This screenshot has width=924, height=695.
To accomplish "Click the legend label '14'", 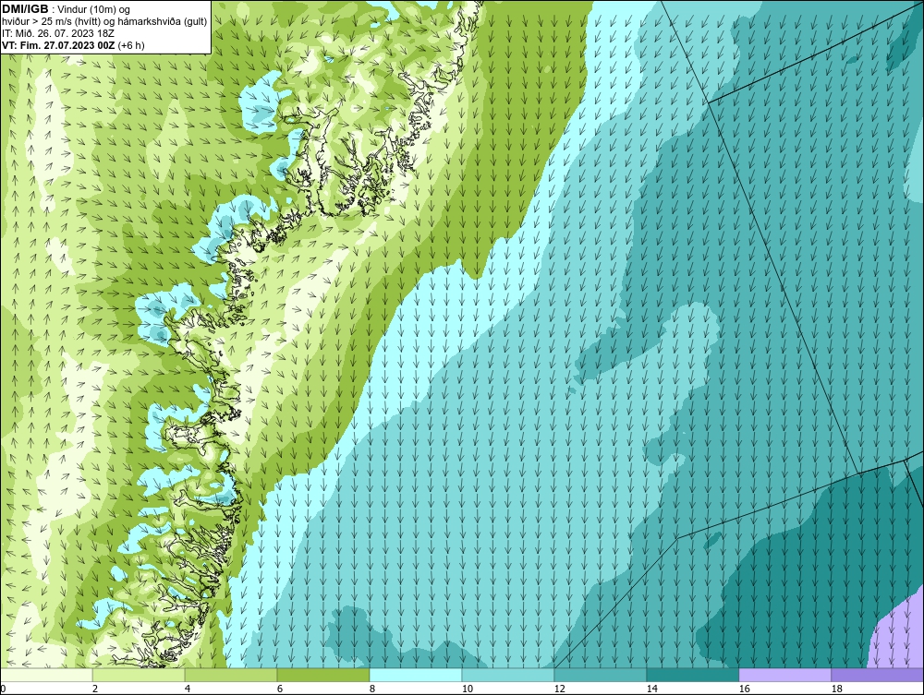I will pyautogui.click(x=651, y=689).
